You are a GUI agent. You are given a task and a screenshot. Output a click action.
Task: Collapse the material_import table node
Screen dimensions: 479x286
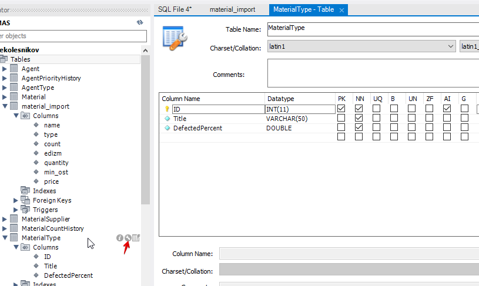point(5,106)
